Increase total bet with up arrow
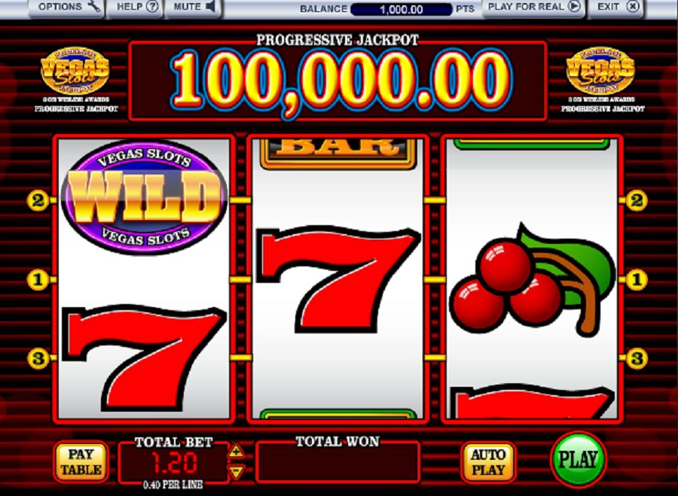 [236, 452]
